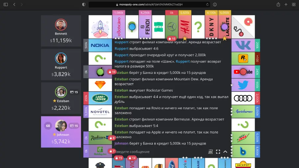The width and height of the screenshot is (299, 168).
Task: Select the green question mark chance field on top row
Action: [x=198, y=27]
